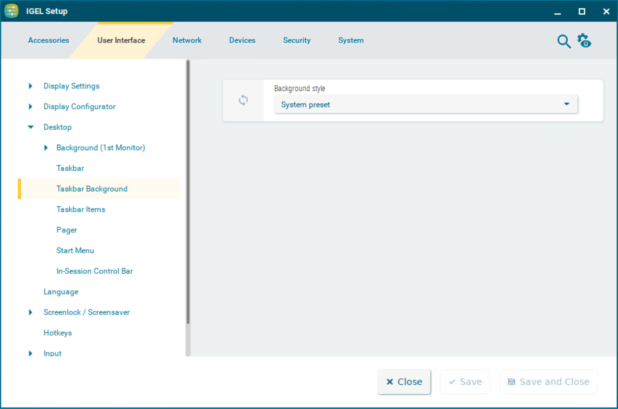Open the Start Menu settings page
Viewport: 618px width, 409px height.
coord(75,250)
